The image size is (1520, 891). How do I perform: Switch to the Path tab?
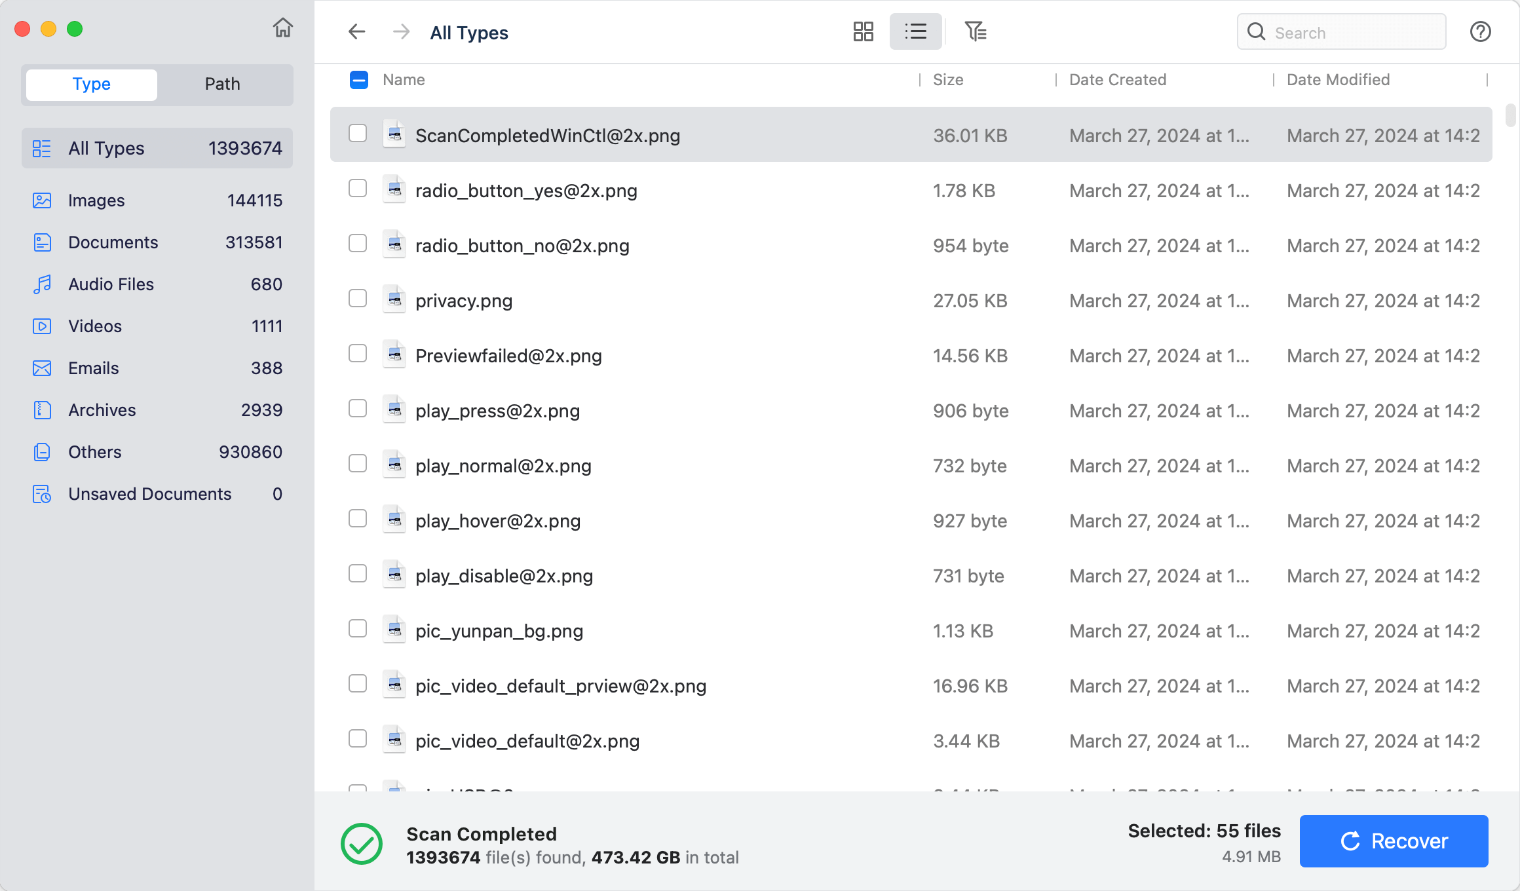point(221,84)
